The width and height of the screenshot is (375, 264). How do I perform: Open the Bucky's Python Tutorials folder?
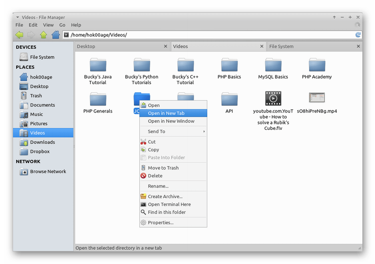pyautogui.click(x=141, y=71)
